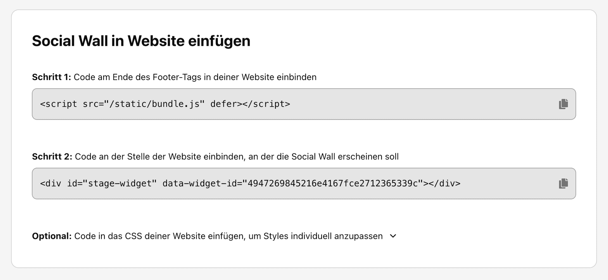The image size is (608, 280).
Task: Click the 'Schritt 2:' instruction text
Action: coord(215,157)
